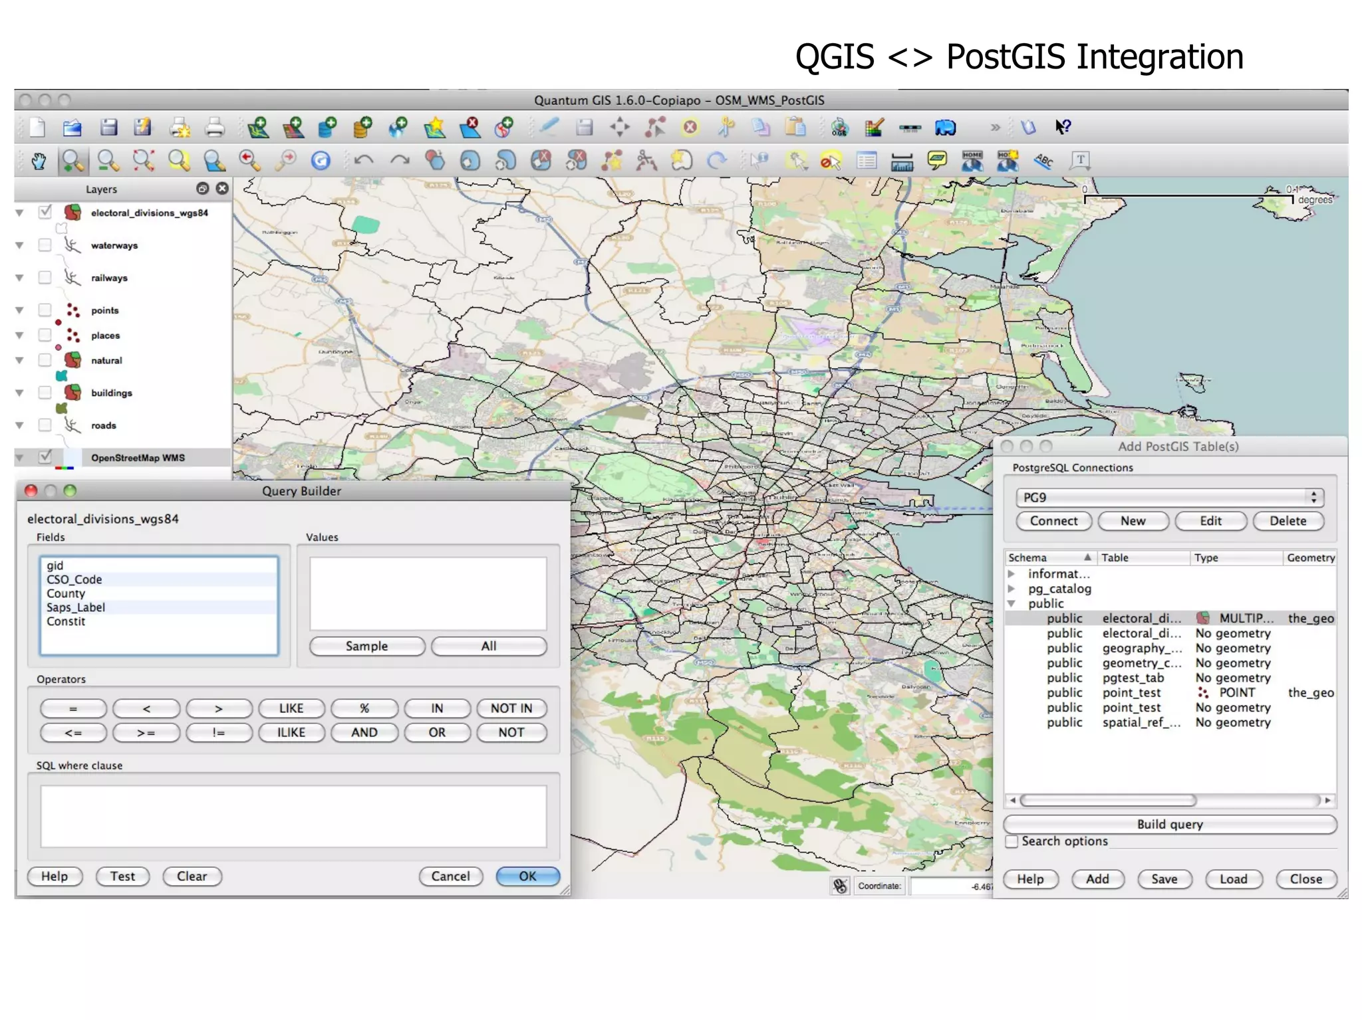
Task: Click the Refresh map icon
Action: 321,160
